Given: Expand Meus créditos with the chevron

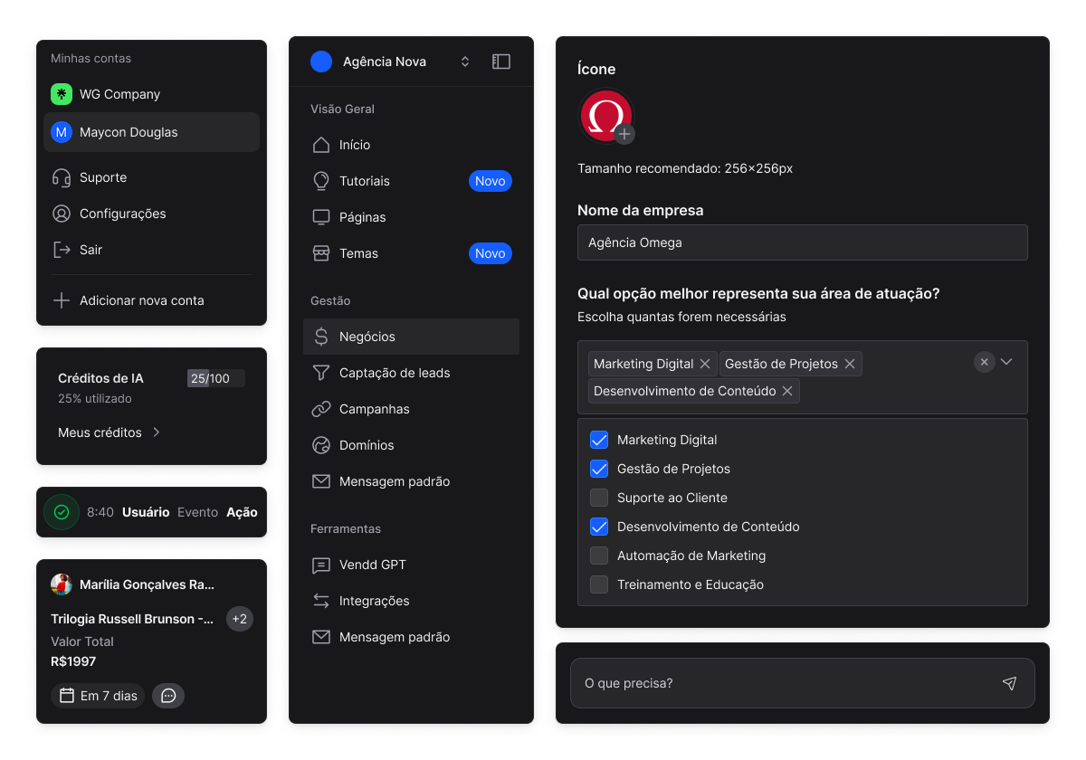Looking at the screenshot, I should [x=156, y=432].
